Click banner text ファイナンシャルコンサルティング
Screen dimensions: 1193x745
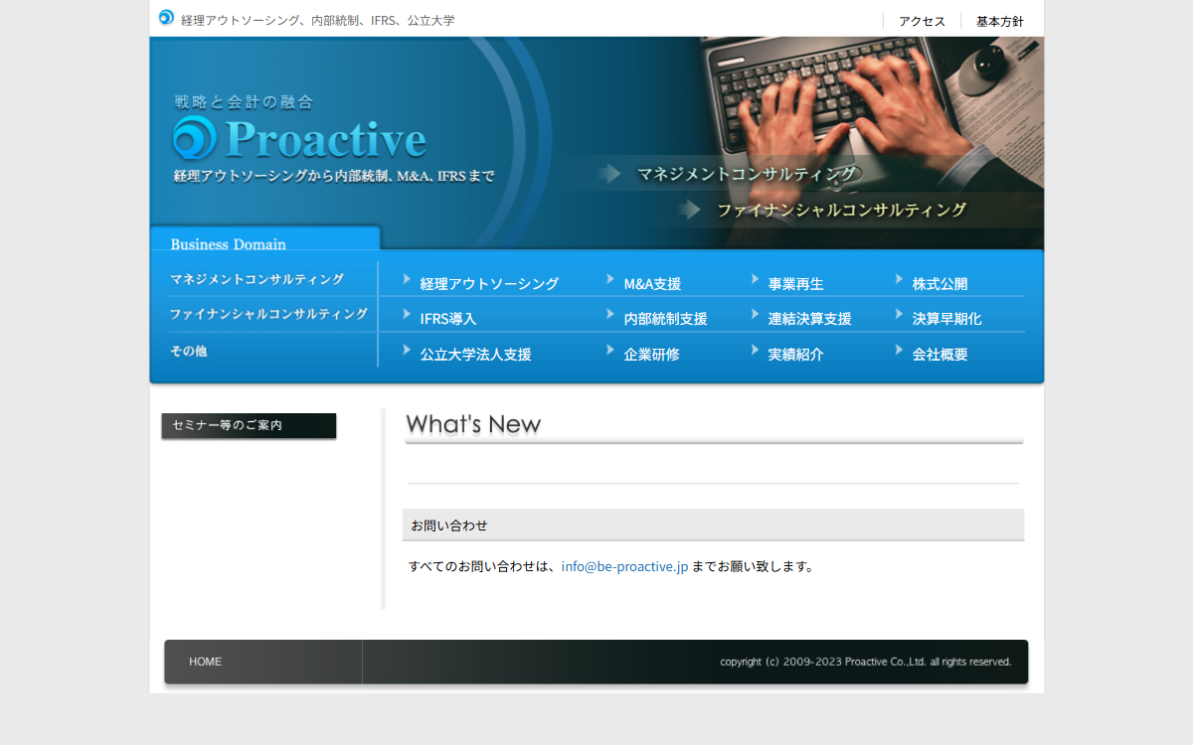tap(841, 211)
